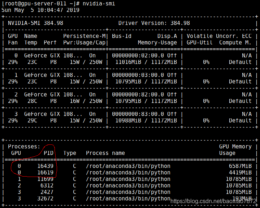Click the Processes: label
Image resolution: width=260 pixels, height=208 pixels.
(x=24, y=147)
